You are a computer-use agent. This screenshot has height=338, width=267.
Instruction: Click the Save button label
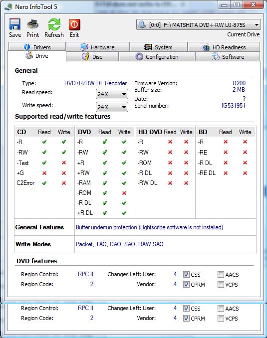click(x=15, y=35)
